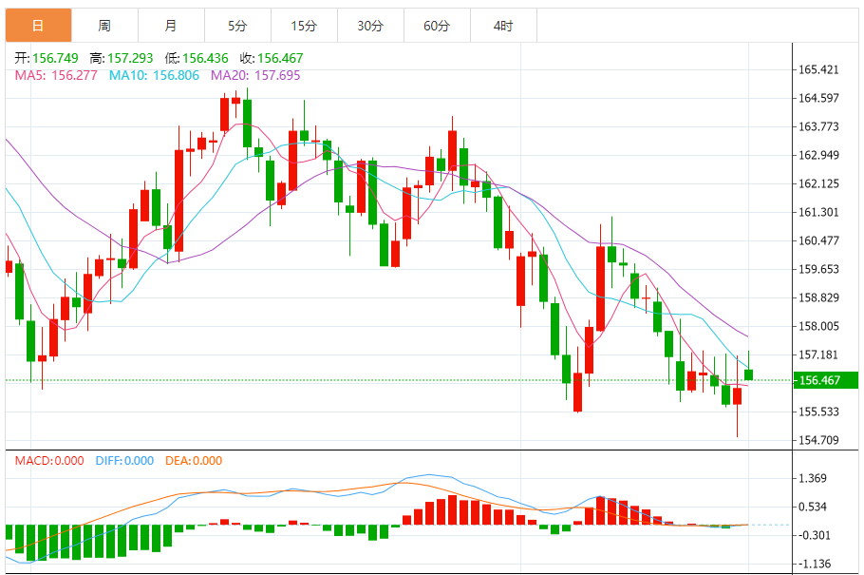Open the 4时 interval tab
The width and height of the screenshot is (864, 575).
point(503,26)
